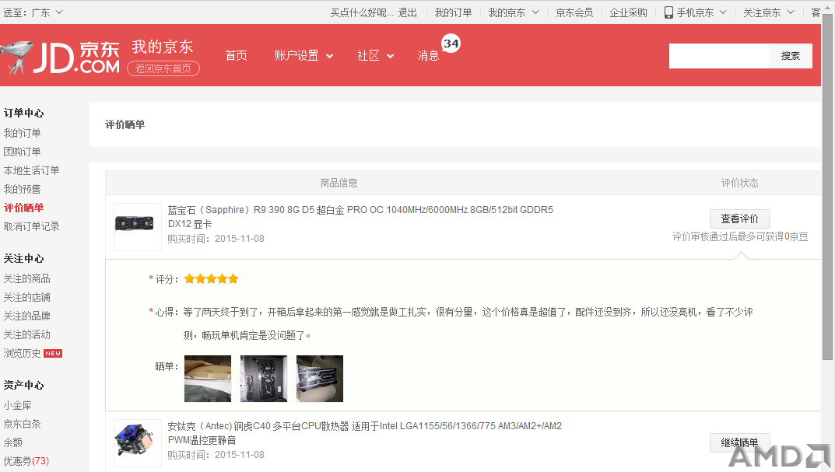Click the page vertical scrollbar
Viewport: 835px width, 472px height.
point(827,187)
